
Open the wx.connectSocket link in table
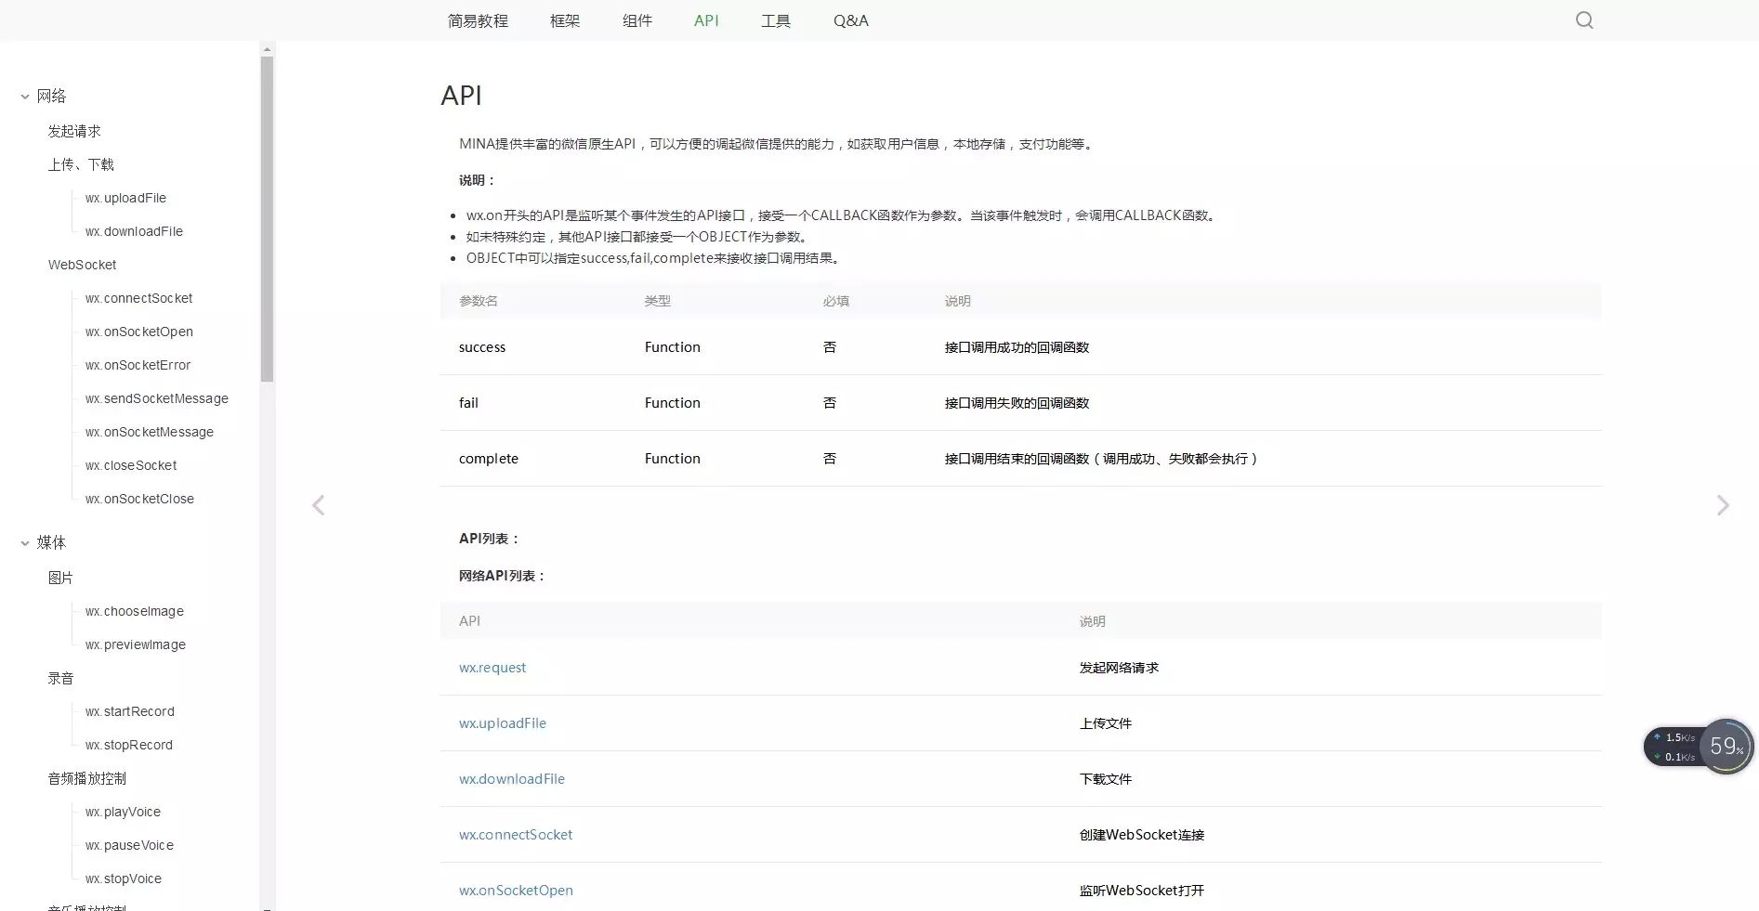516,835
